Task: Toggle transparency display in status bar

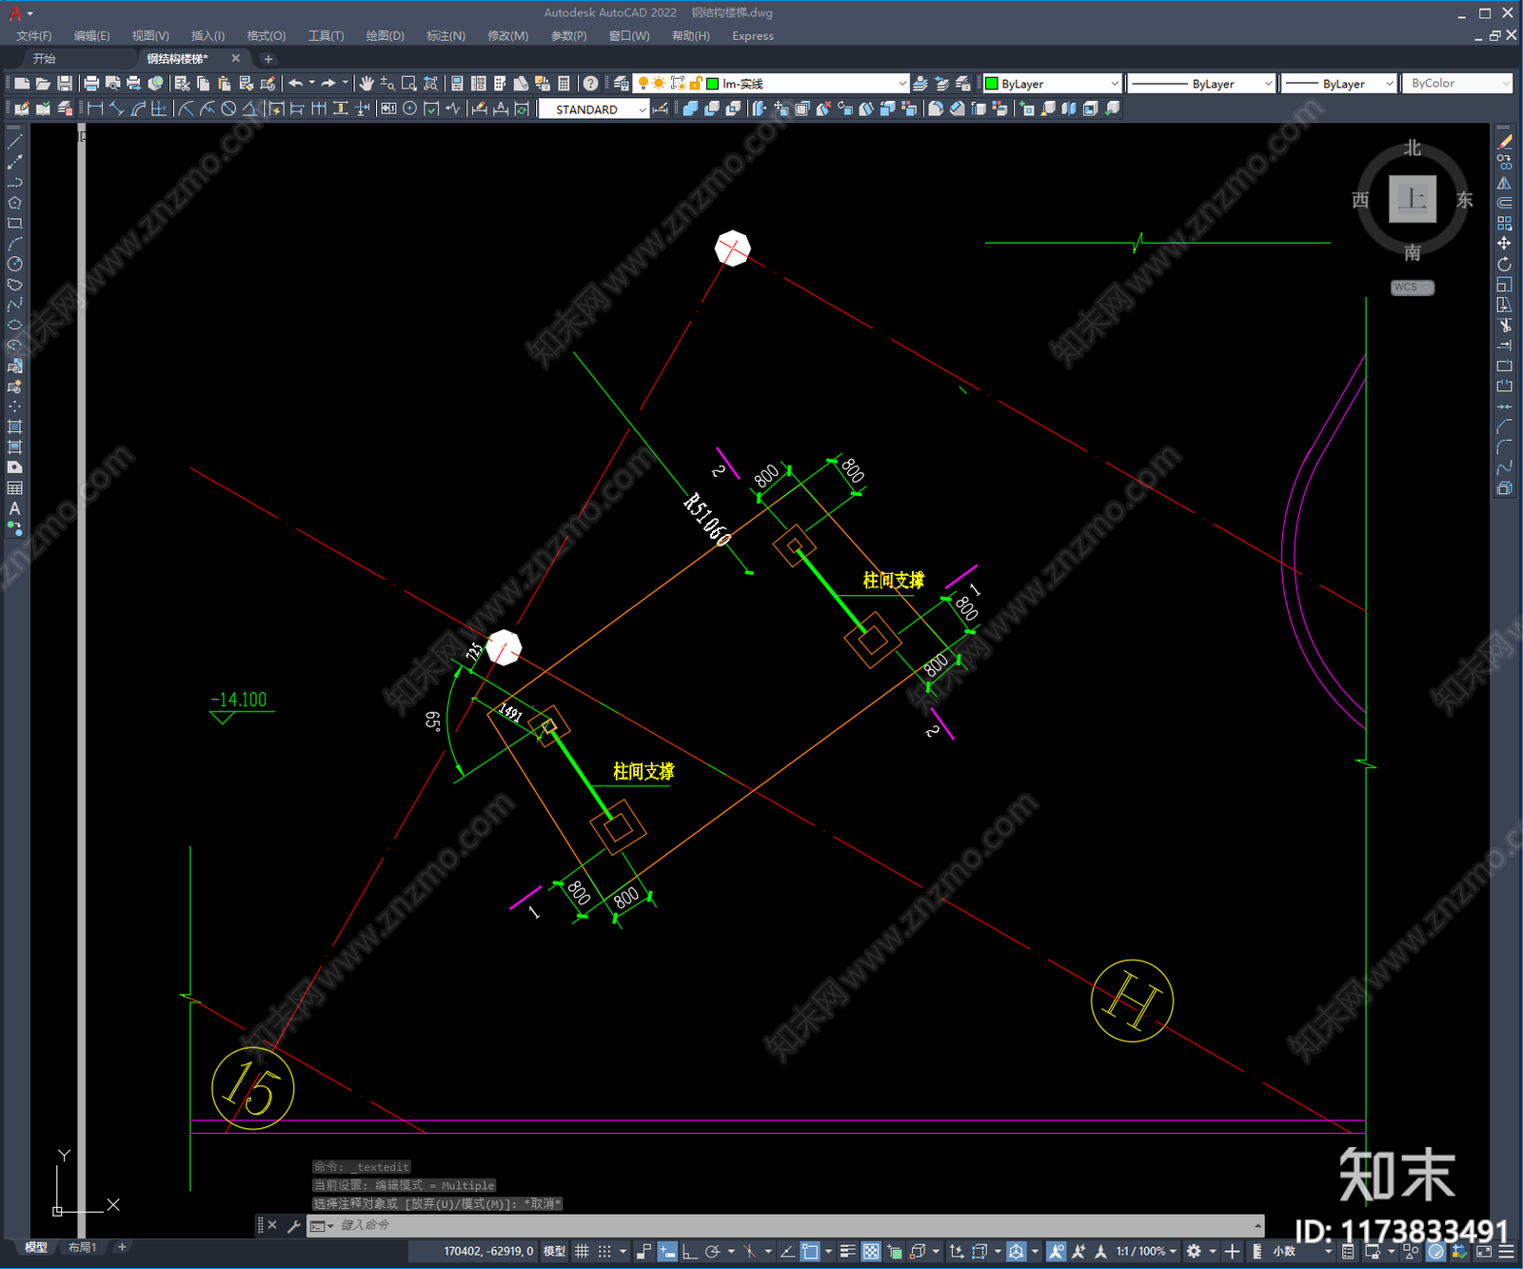Action: pos(871,1251)
